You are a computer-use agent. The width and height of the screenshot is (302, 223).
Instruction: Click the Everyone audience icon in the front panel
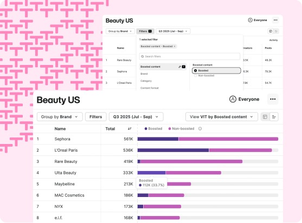233,99
